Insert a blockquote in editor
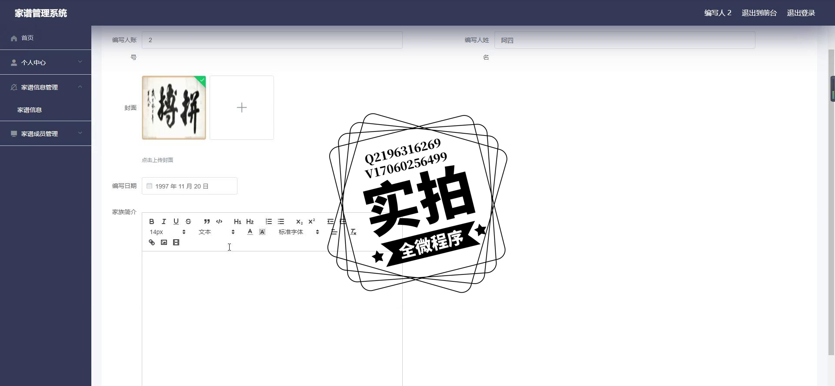835x386 pixels. click(x=207, y=221)
